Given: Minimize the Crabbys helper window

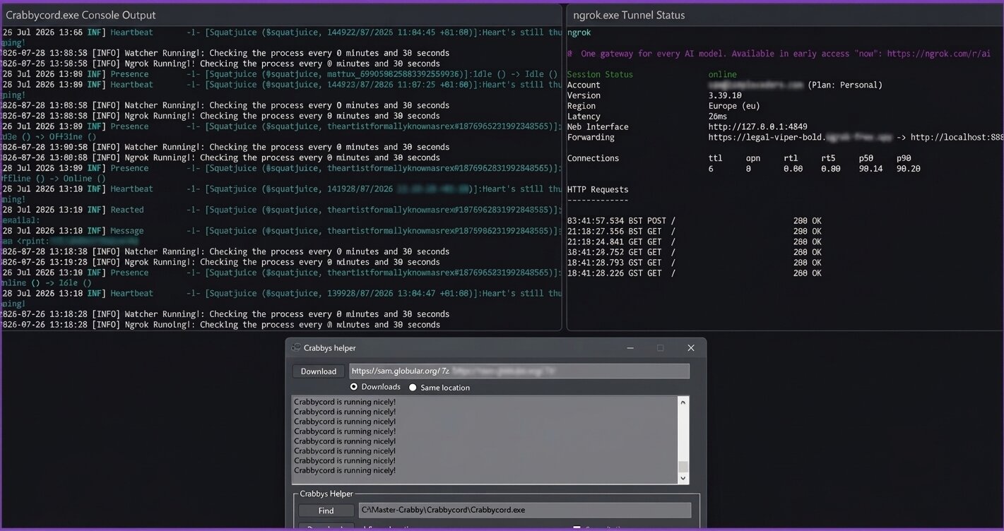Looking at the screenshot, I should click(630, 347).
